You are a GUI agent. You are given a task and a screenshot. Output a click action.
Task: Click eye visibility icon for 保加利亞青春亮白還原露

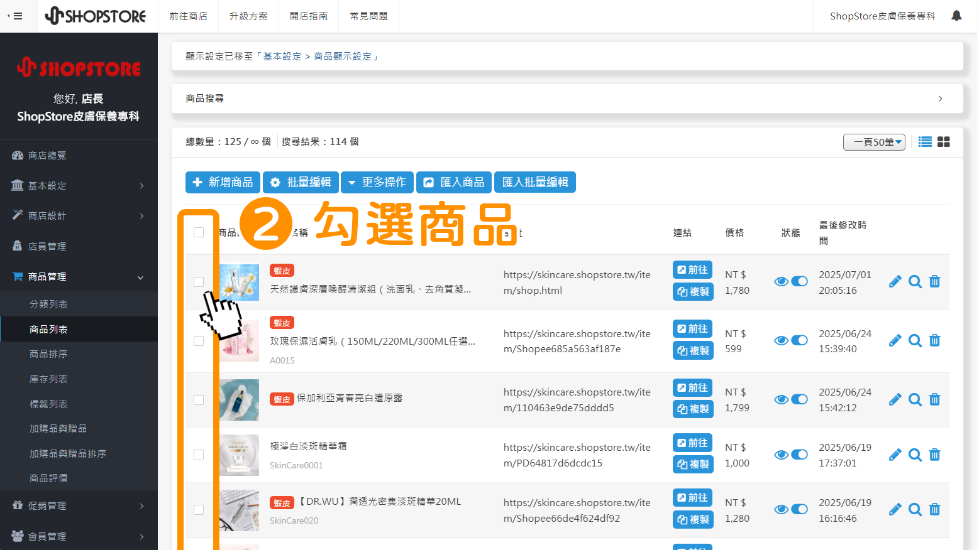781,399
